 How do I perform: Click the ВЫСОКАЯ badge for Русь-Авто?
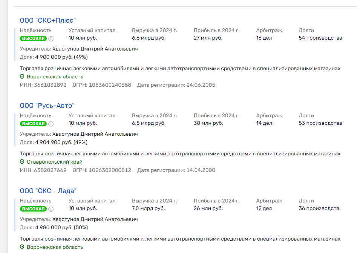tap(34, 124)
